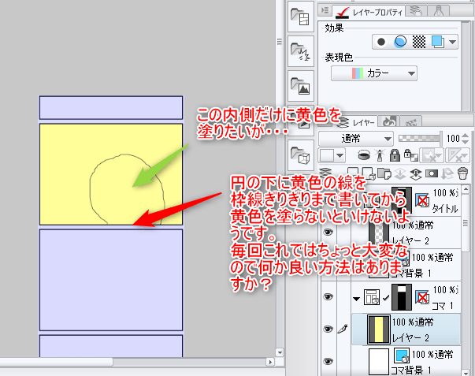Screen dimensions: 475x376
Task: Open the mask enable dropdown in layer panel
Action: pos(432,155)
